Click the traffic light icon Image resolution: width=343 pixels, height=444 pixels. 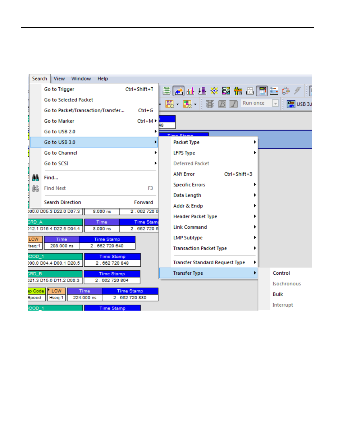tap(210, 104)
